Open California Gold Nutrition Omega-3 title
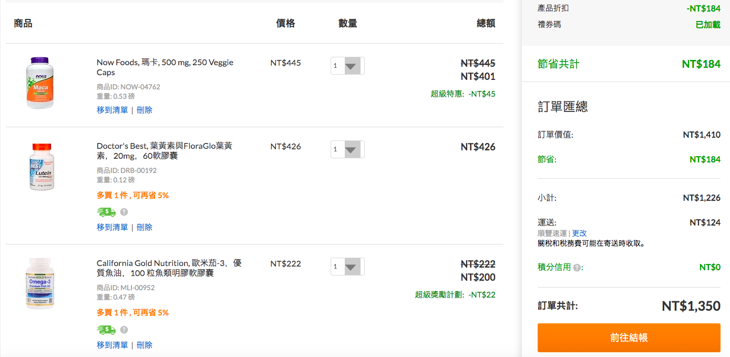Viewport: 730px width, 357px height. (169, 268)
